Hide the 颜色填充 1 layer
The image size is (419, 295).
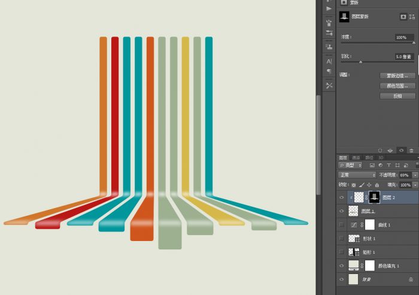342,266
